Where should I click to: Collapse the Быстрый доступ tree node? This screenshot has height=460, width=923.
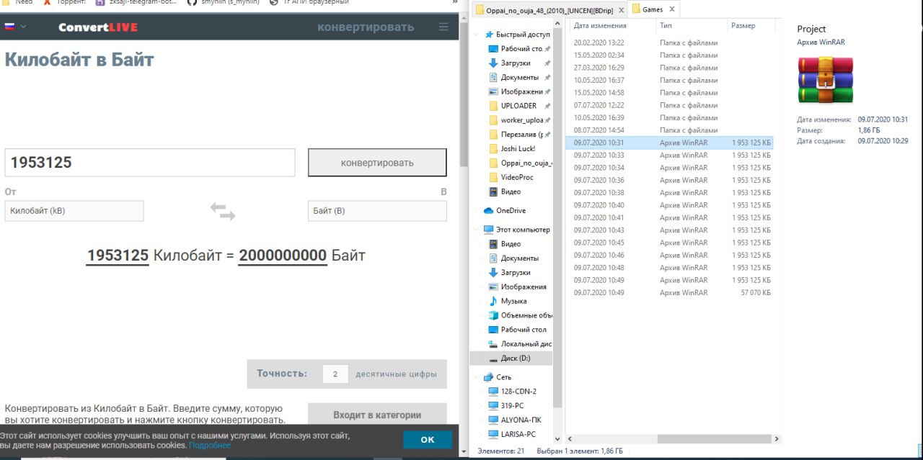pos(476,34)
